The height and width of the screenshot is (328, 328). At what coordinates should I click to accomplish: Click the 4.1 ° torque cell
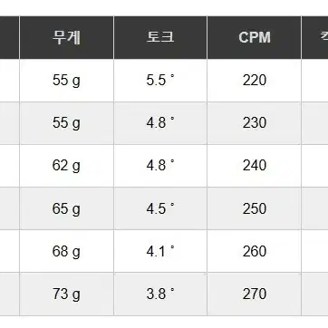[x=160, y=251]
